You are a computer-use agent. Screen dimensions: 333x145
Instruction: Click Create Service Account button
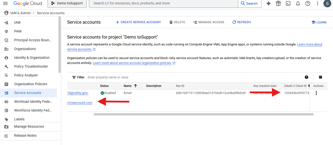click(x=138, y=22)
